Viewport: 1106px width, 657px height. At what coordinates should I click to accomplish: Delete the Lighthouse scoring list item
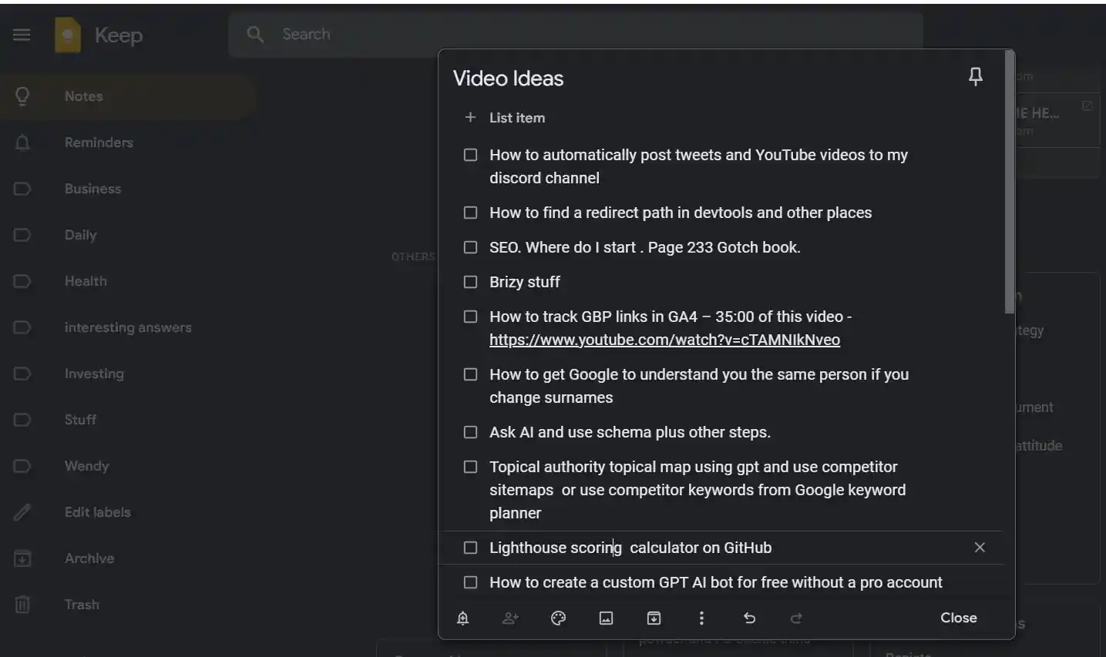click(x=980, y=547)
